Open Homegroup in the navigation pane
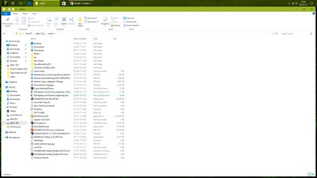 pyautogui.click(x=14, y=137)
